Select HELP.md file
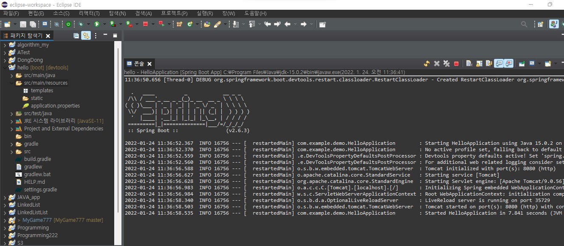The width and height of the screenshot is (564, 246). point(34,182)
